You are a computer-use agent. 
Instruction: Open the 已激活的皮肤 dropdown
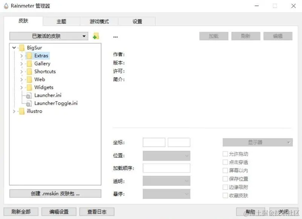click(49, 36)
